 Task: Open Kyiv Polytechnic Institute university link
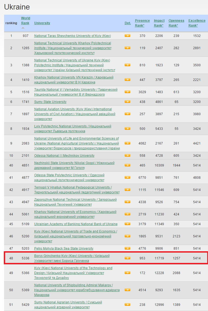click(75, 65)
